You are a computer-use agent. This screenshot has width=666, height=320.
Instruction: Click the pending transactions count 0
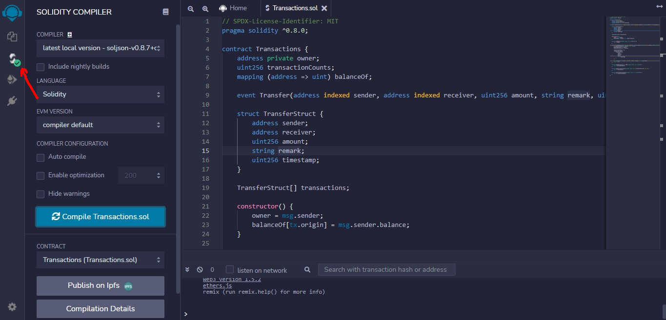coord(212,269)
